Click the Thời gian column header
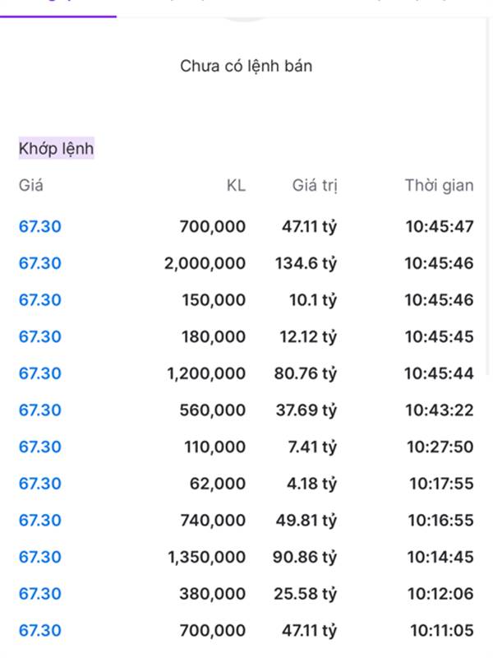 439,185
